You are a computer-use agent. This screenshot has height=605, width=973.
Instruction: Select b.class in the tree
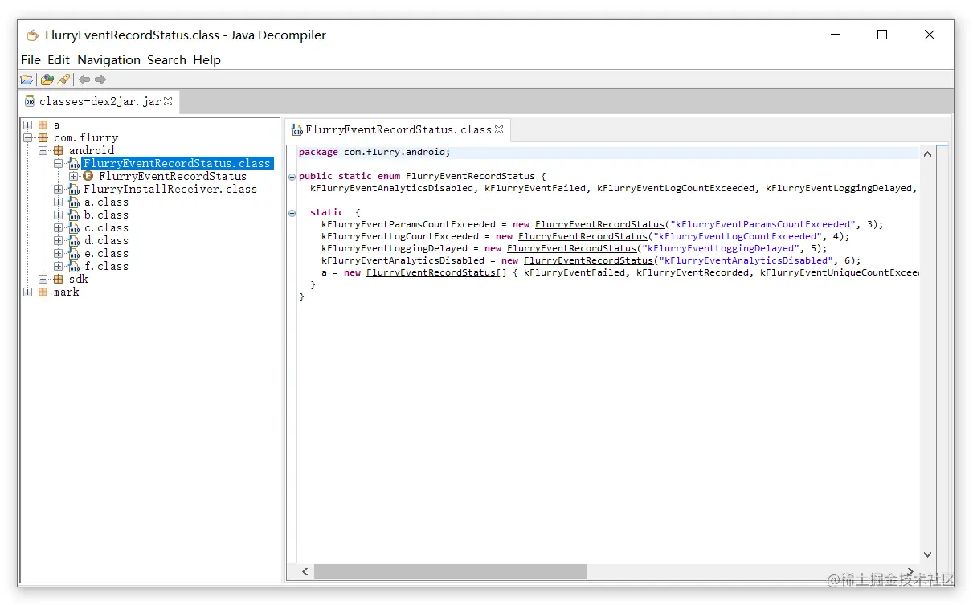(106, 215)
